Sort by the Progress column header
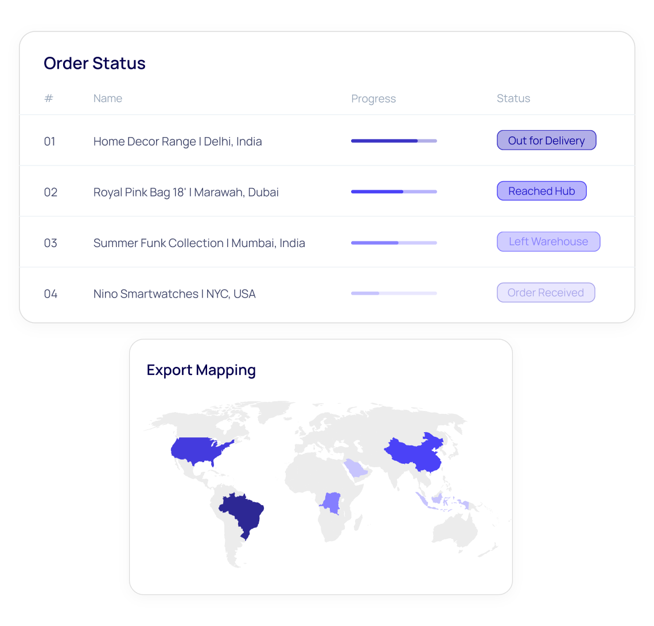Viewport: 654px width, 626px height. (373, 99)
